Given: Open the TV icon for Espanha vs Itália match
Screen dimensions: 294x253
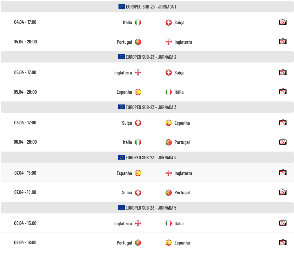Looking at the screenshot, I should coord(283,91).
